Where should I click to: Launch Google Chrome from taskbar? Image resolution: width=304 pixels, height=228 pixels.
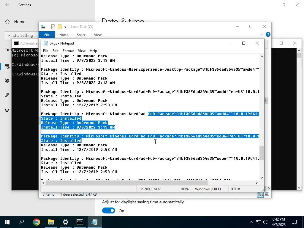point(36,222)
